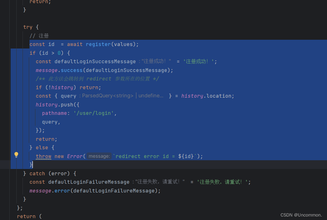The height and width of the screenshot is (220, 327).
Task: Click the '/user/login' string literal
Action: [94, 113]
